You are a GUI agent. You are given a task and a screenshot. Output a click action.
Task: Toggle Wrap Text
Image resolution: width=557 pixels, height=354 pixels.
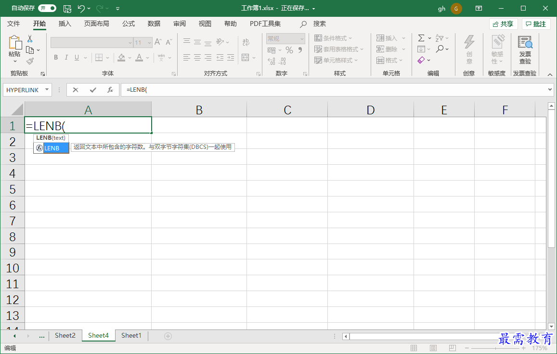click(246, 42)
